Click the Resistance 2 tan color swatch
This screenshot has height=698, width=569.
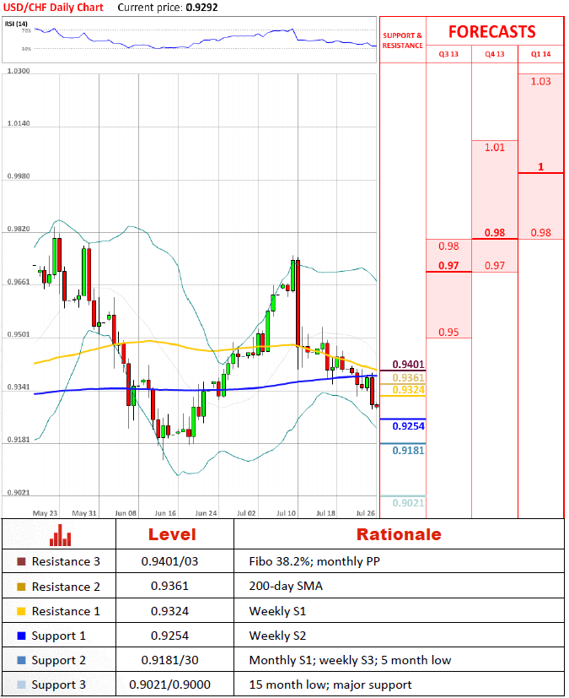coord(21,587)
